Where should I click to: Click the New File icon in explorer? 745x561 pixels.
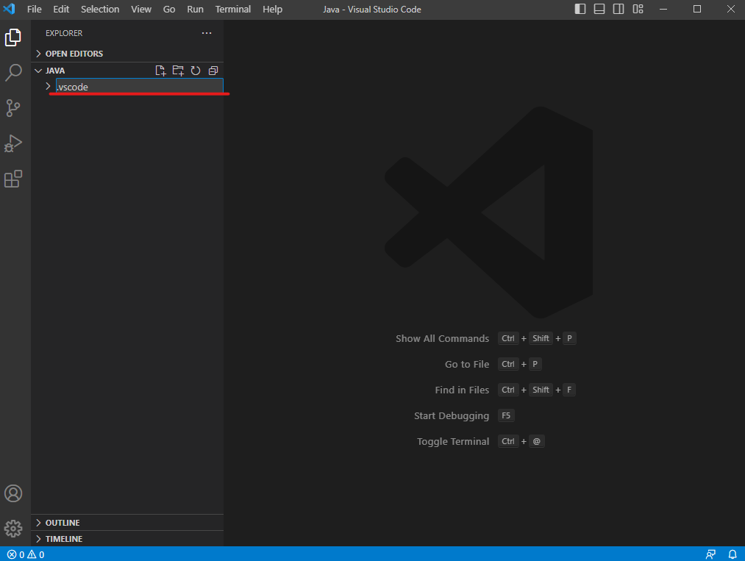pos(160,71)
